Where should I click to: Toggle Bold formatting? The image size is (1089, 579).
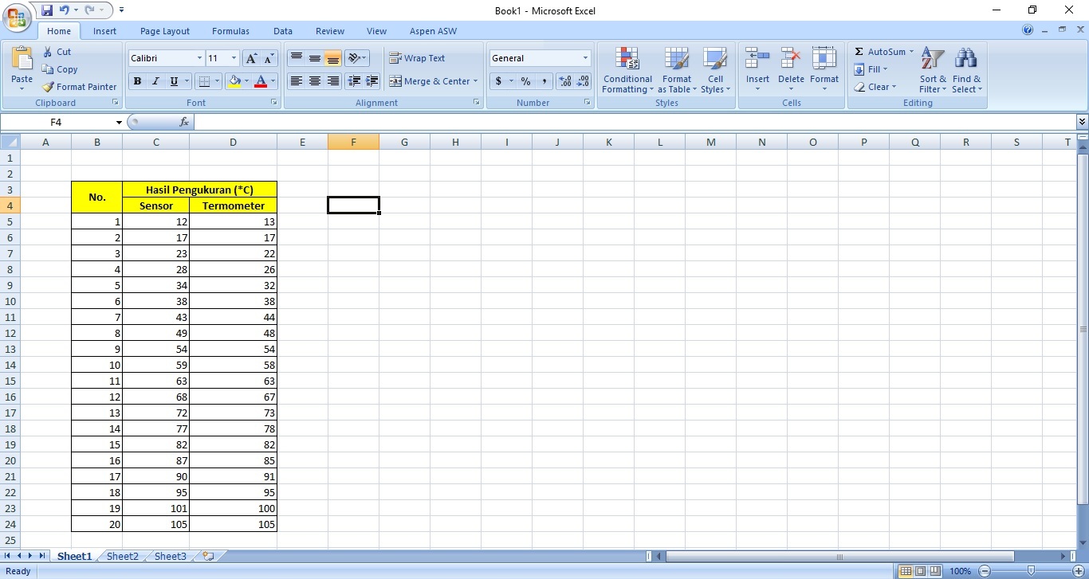pos(137,81)
